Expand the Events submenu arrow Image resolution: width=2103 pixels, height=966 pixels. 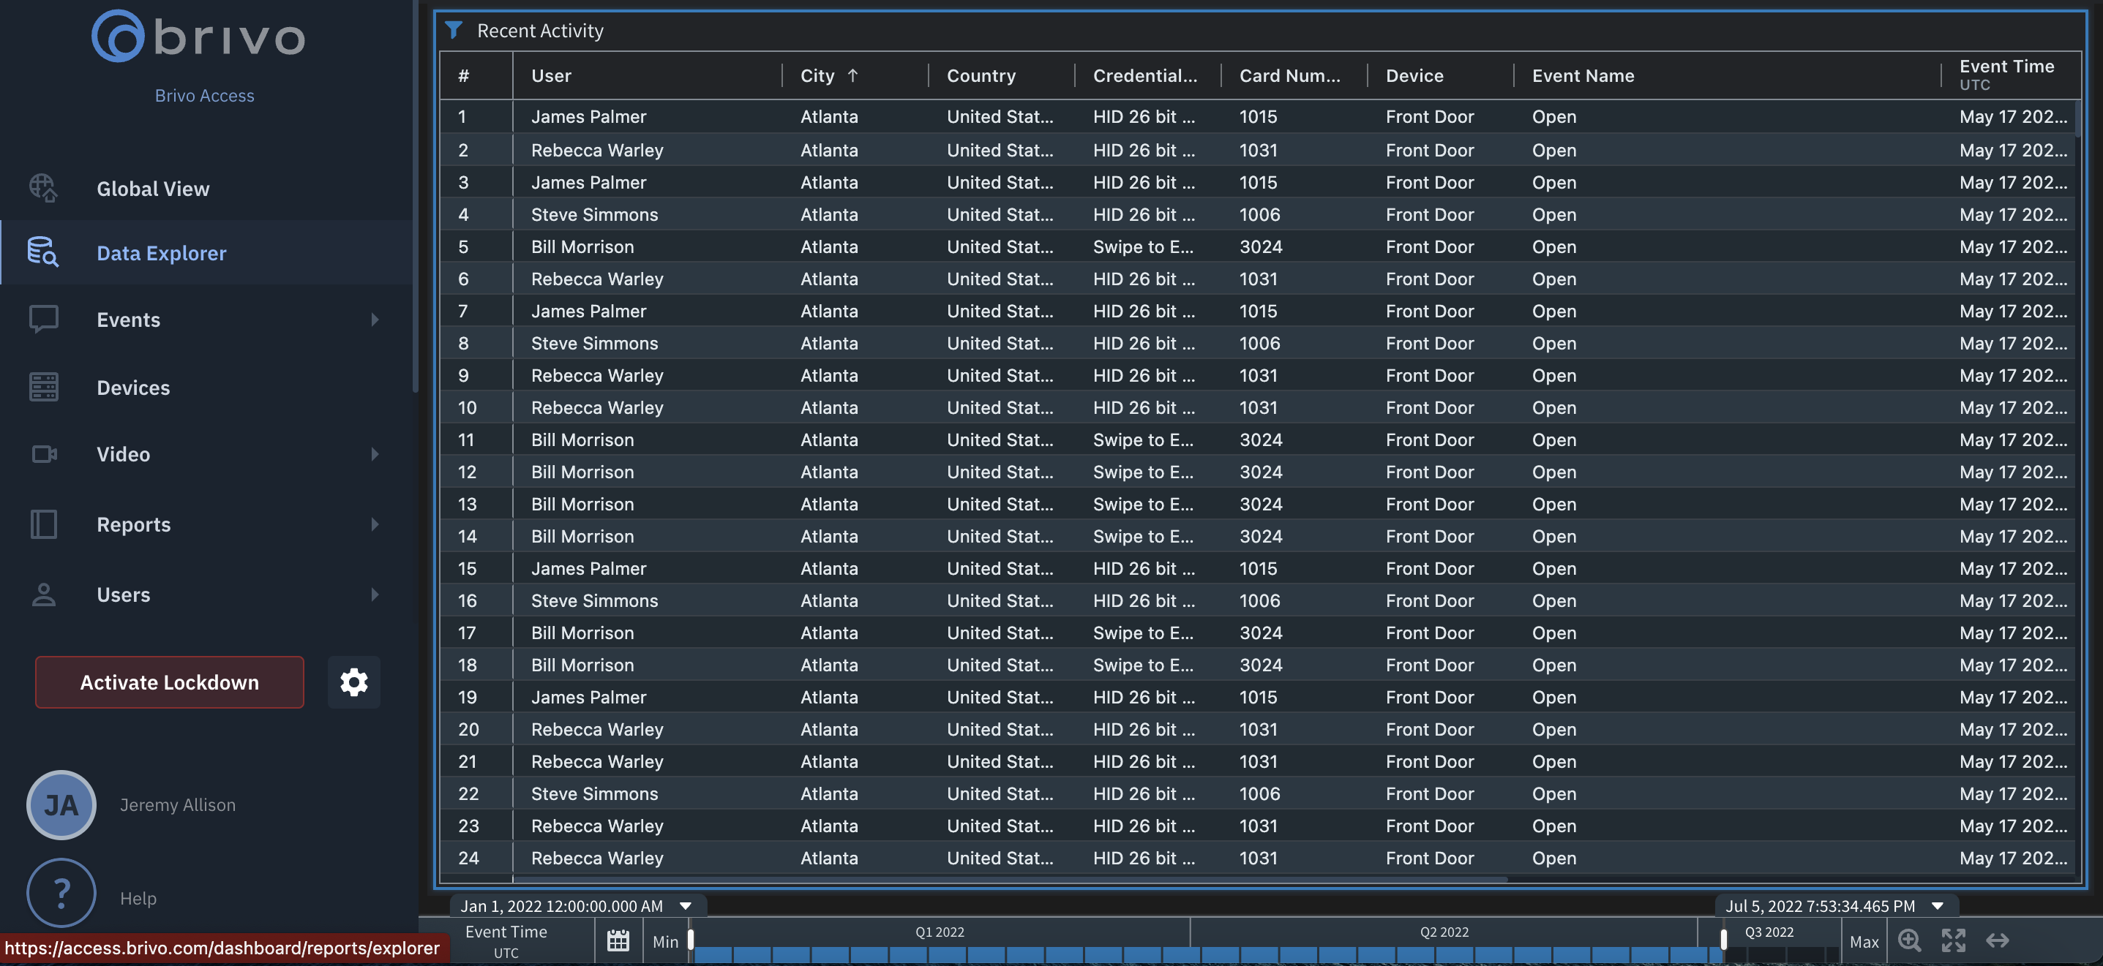pyautogui.click(x=375, y=320)
